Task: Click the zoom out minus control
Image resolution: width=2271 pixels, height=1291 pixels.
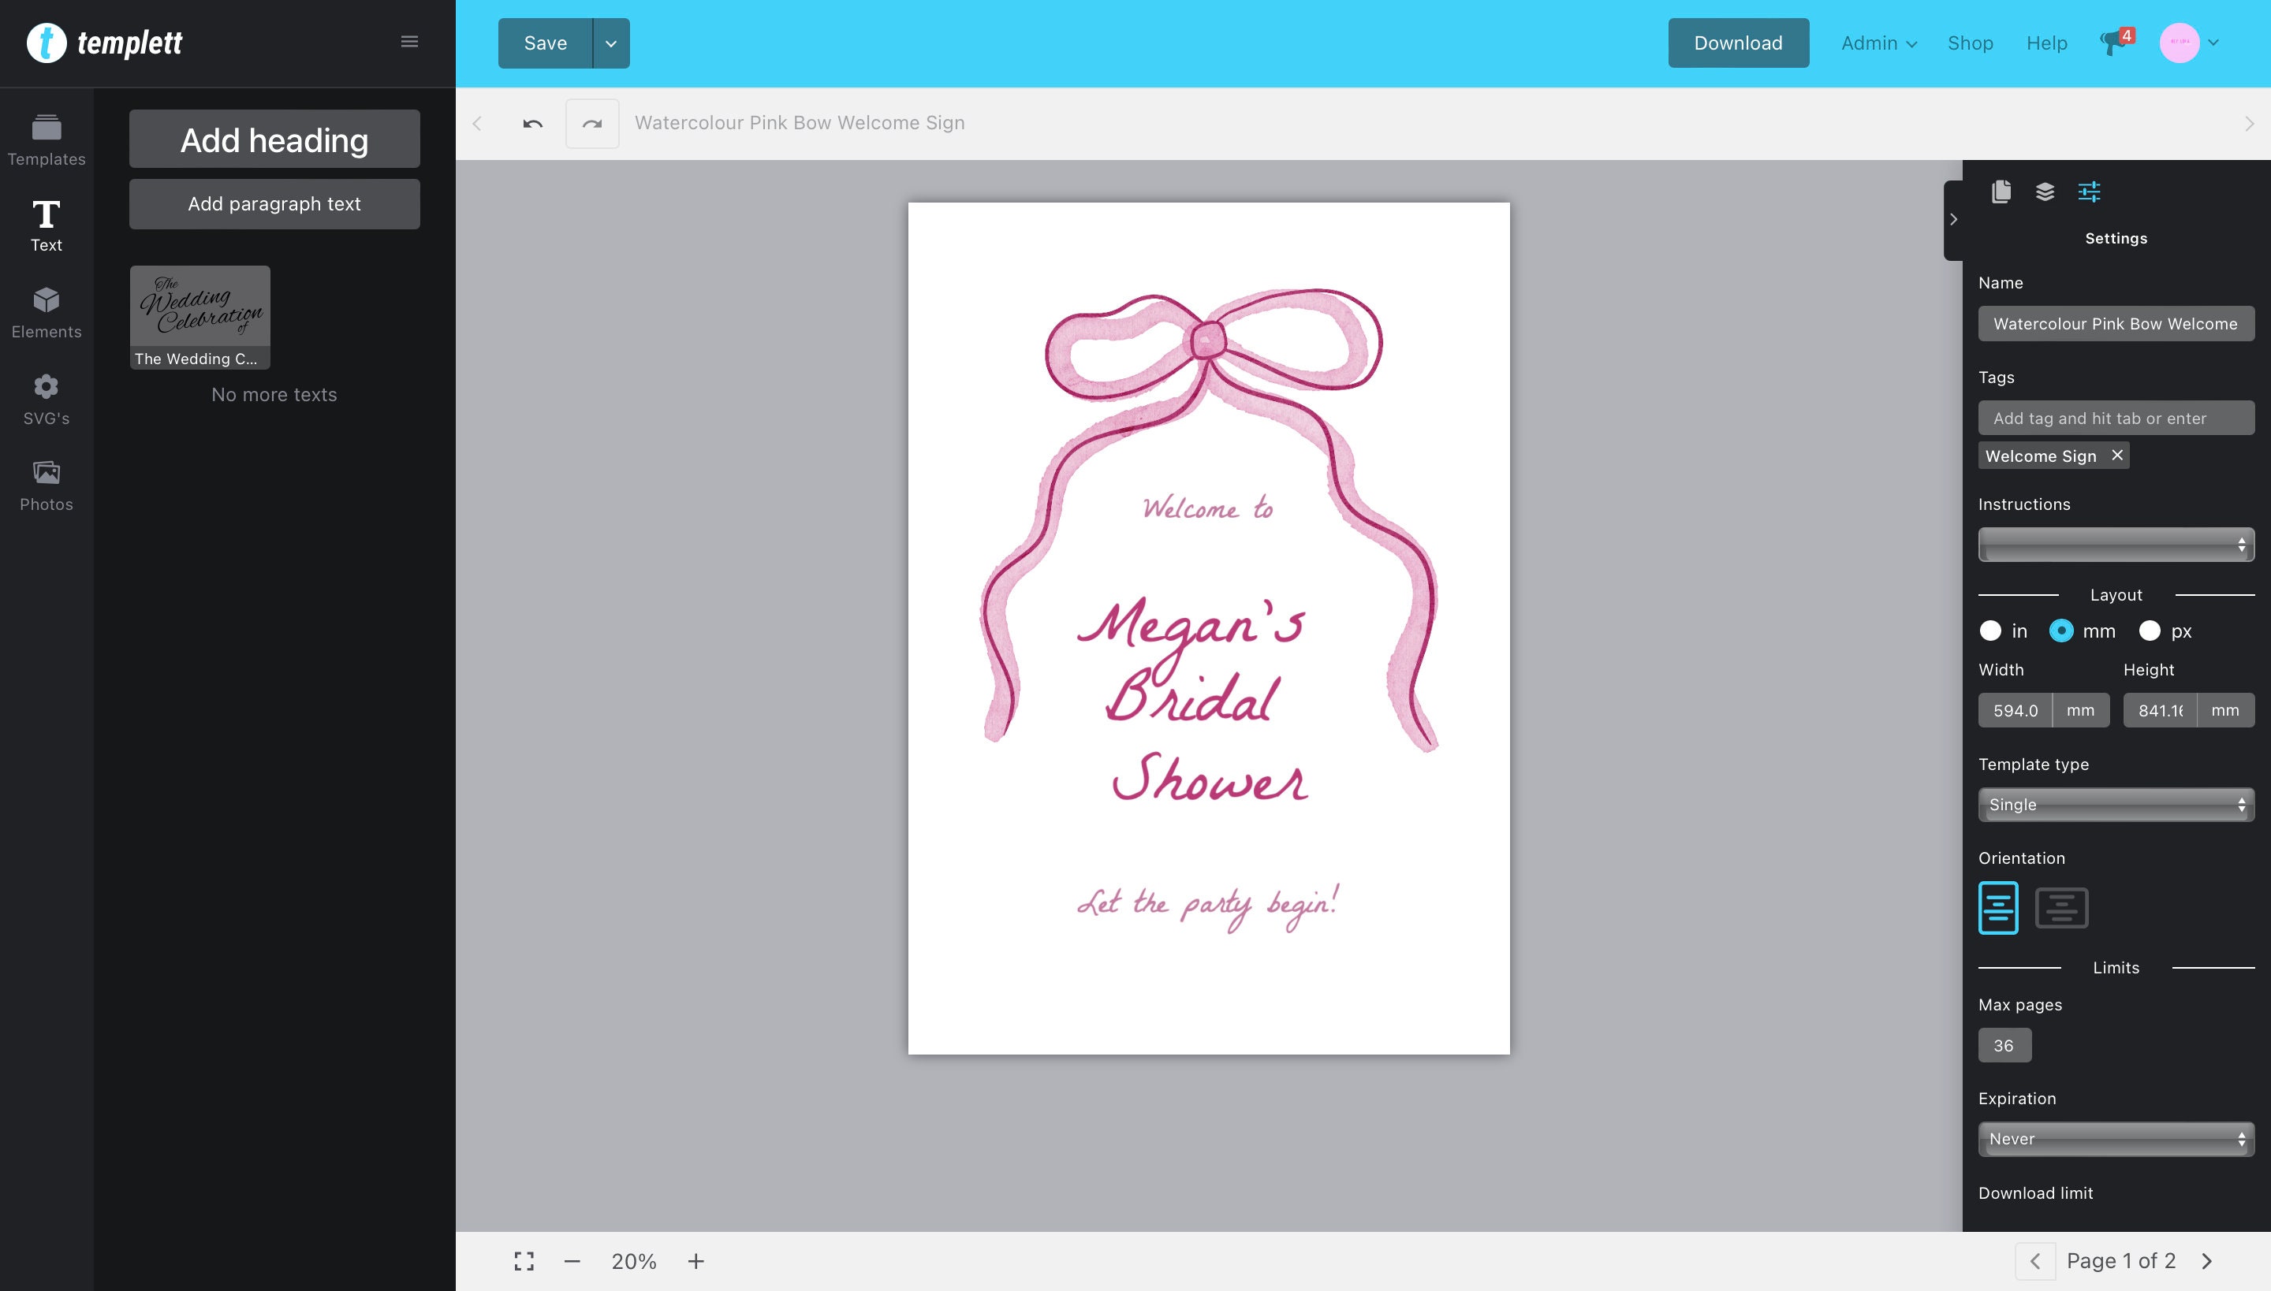Action: tap(572, 1260)
